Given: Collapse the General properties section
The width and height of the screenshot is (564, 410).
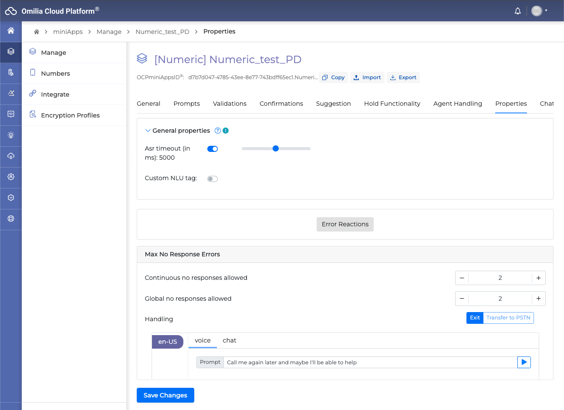Looking at the screenshot, I should [148, 131].
